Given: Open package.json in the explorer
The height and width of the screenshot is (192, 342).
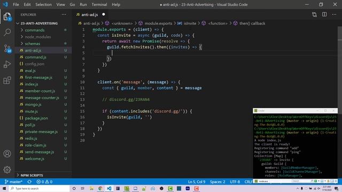Looking at the screenshot, I should pos(36,118).
